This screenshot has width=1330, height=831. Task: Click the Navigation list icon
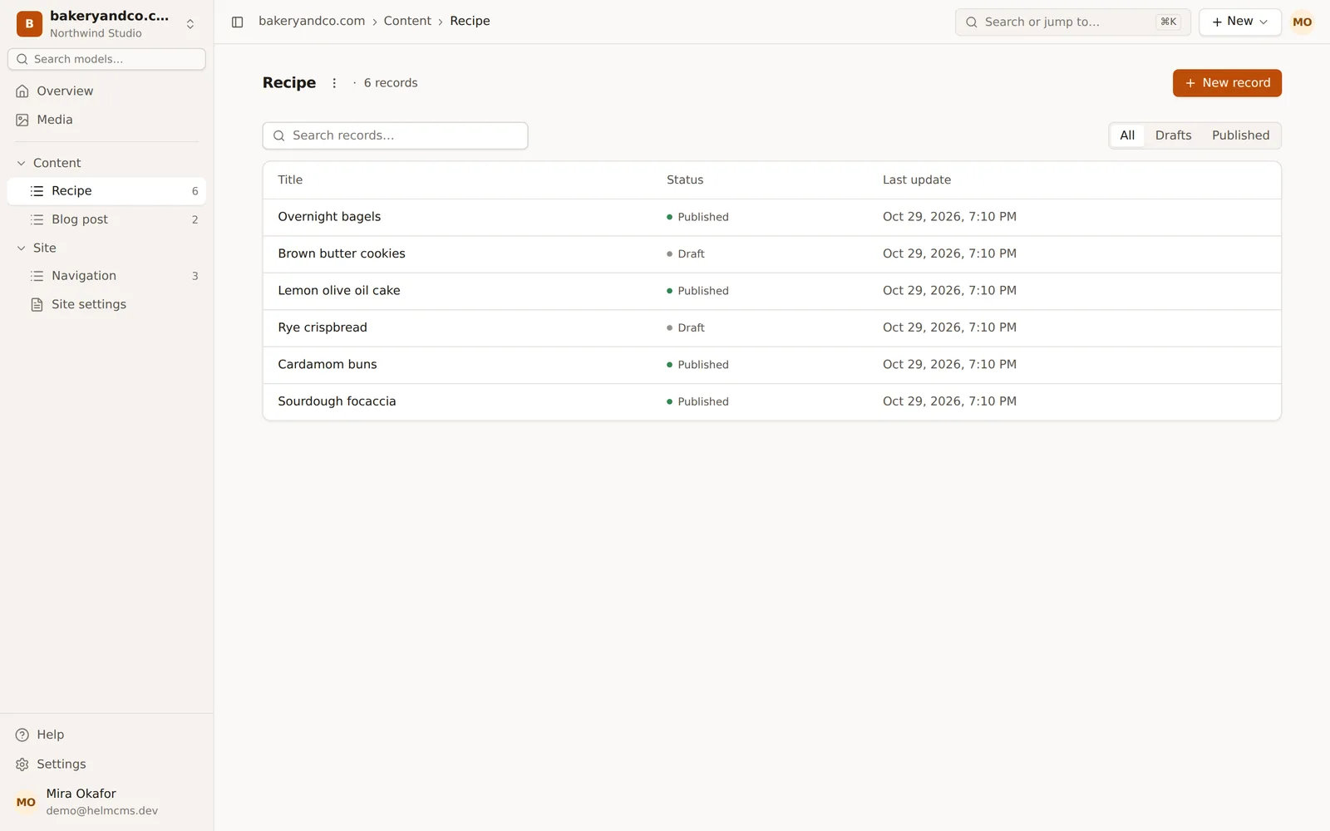[x=37, y=276]
